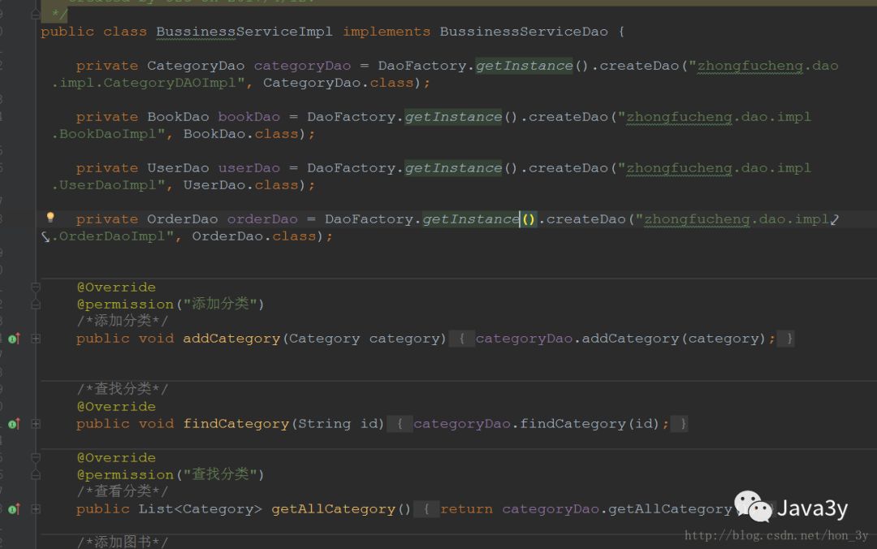Click the addCategory method name
This screenshot has width=877, height=549.
tap(231, 339)
